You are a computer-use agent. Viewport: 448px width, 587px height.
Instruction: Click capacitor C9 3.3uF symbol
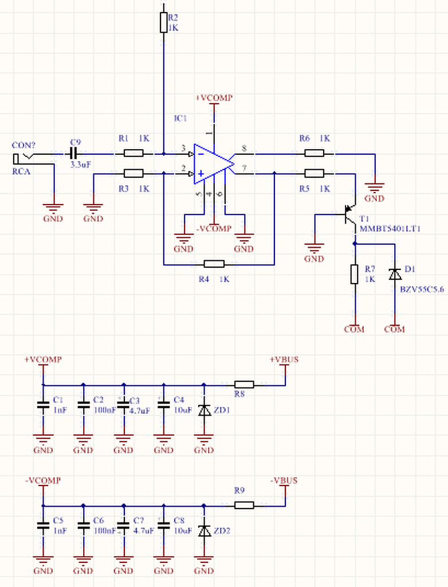click(74, 154)
